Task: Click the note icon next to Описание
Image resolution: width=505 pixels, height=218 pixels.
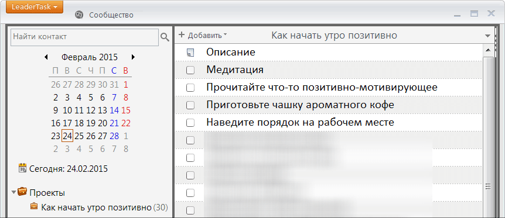Action: [190, 53]
